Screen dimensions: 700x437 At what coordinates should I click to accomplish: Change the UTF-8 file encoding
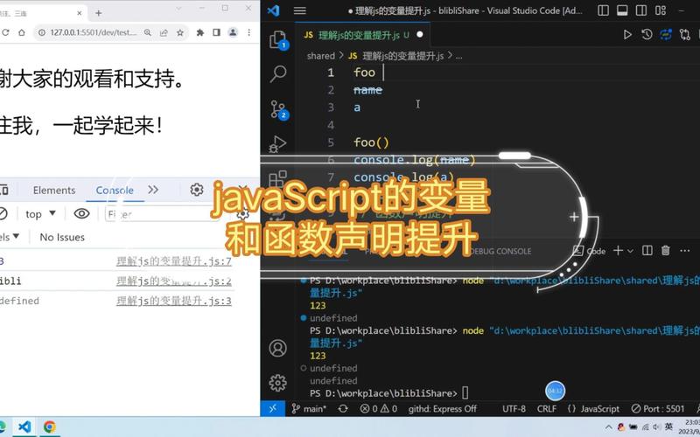514,408
